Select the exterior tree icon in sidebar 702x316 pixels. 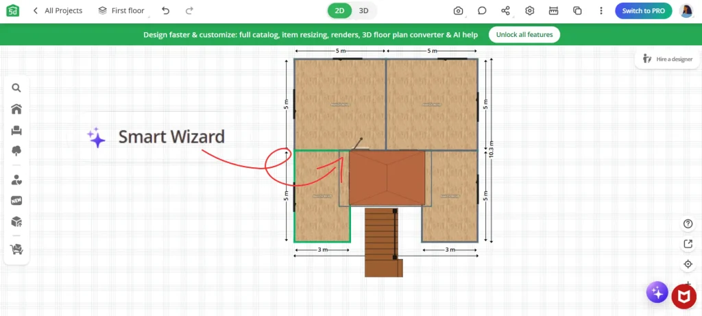click(16, 151)
